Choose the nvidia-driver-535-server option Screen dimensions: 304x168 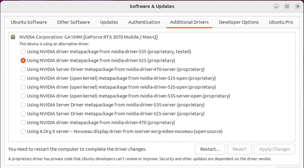click(x=23, y=105)
